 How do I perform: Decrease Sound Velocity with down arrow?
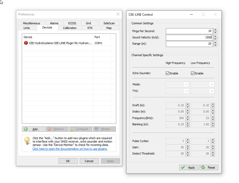tap(215, 39)
